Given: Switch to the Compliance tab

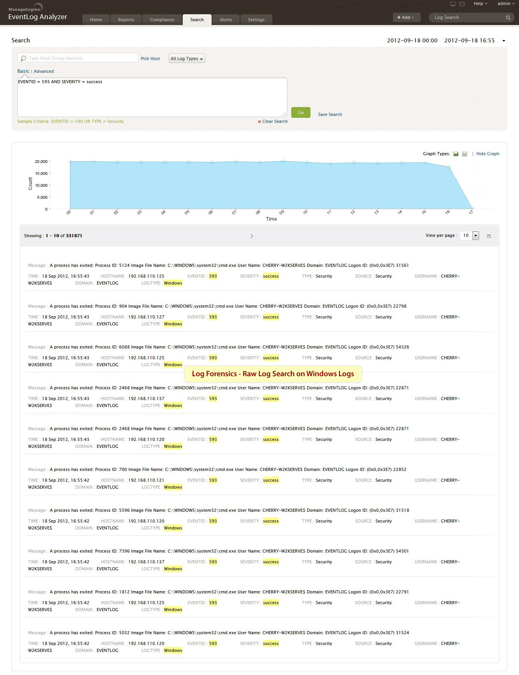Looking at the screenshot, I should [x=162, y=20].
